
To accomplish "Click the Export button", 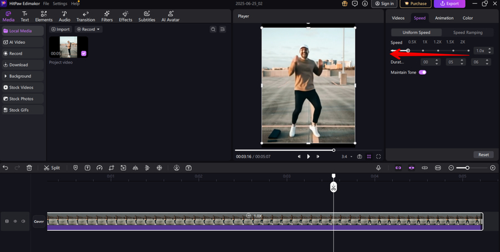I will pos(449,4).
